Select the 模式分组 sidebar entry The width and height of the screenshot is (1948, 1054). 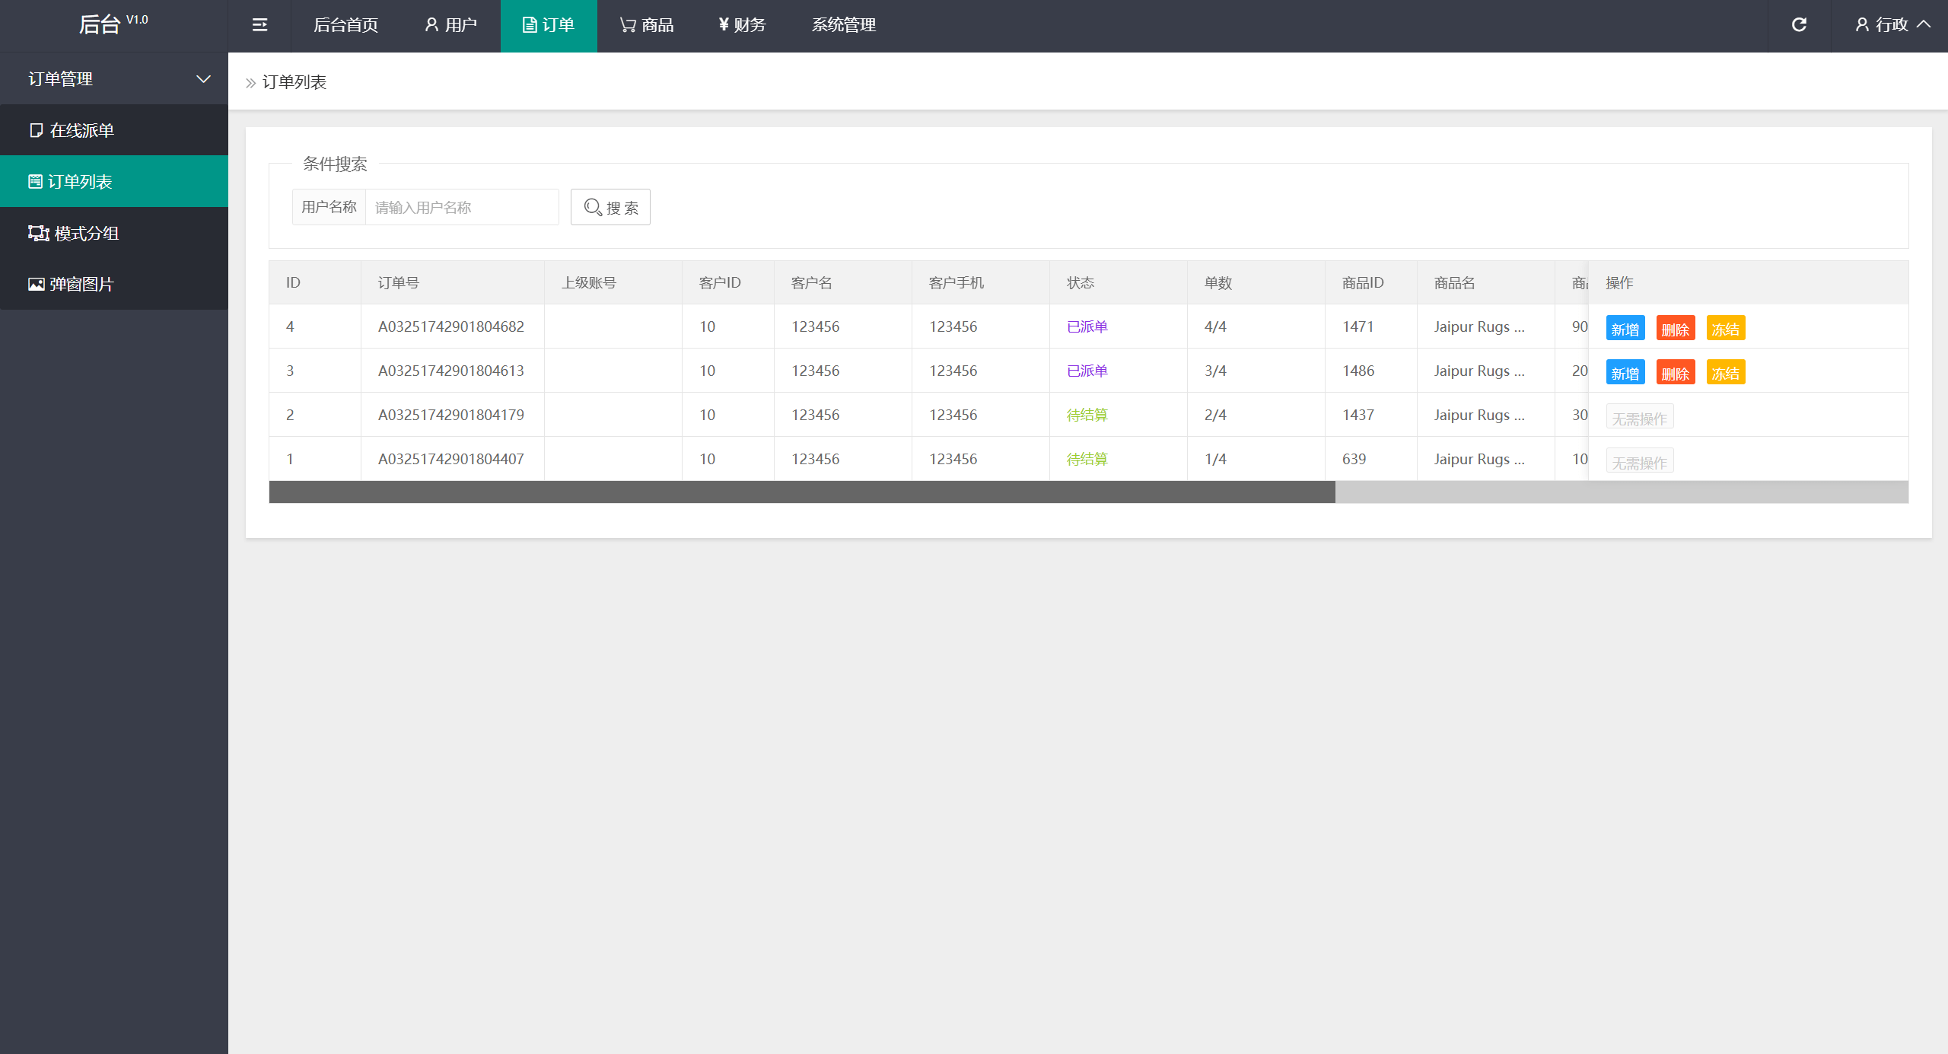(114, 233)
